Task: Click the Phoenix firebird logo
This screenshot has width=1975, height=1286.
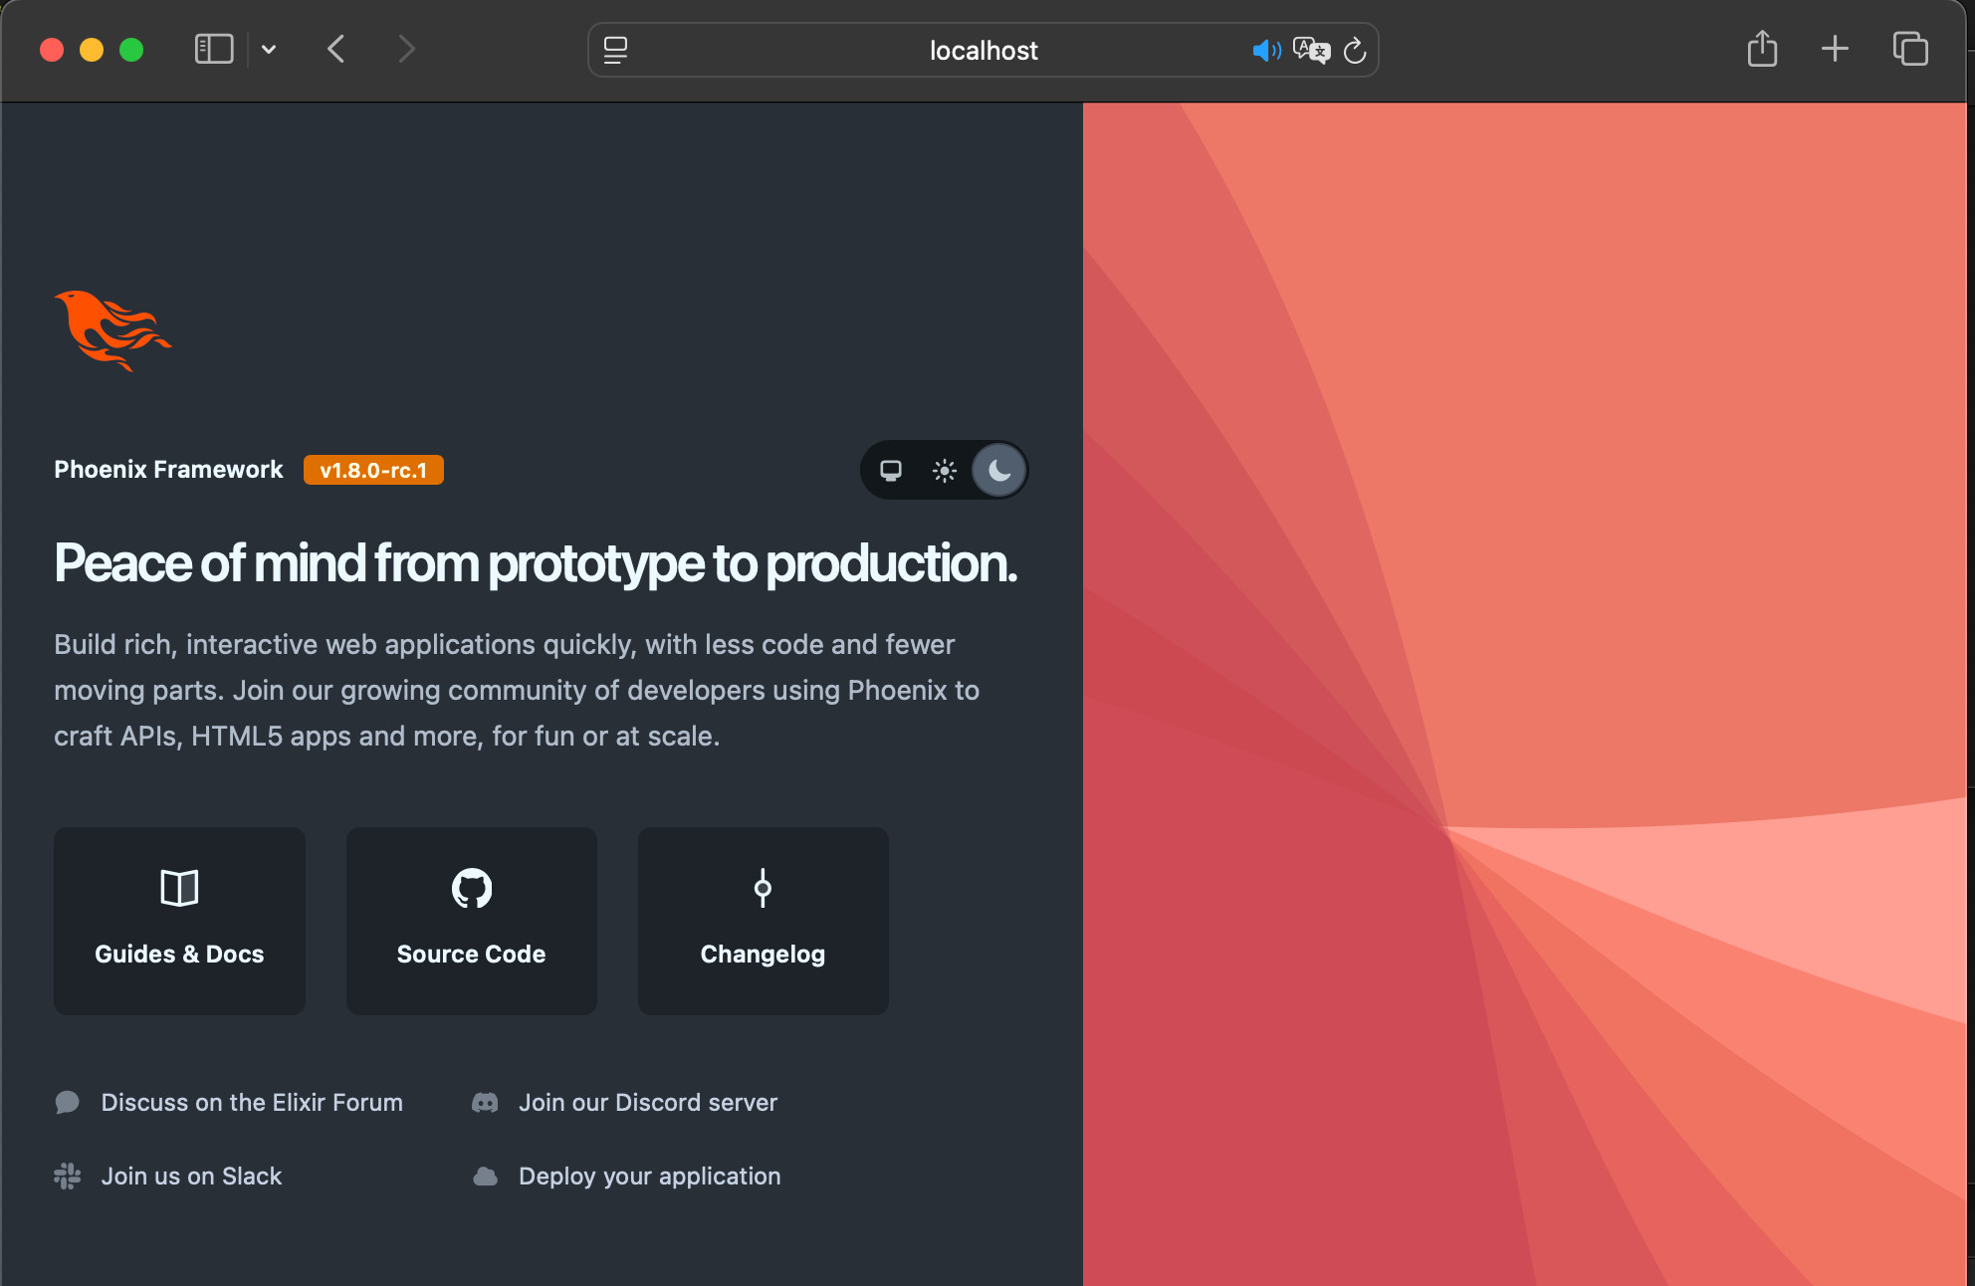Action: click(x=112, y=330)
